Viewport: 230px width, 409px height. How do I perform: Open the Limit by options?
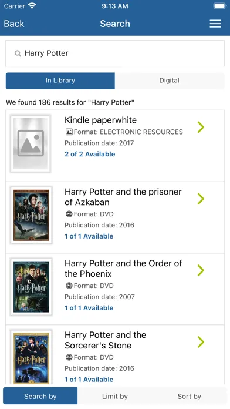(115, 396)
